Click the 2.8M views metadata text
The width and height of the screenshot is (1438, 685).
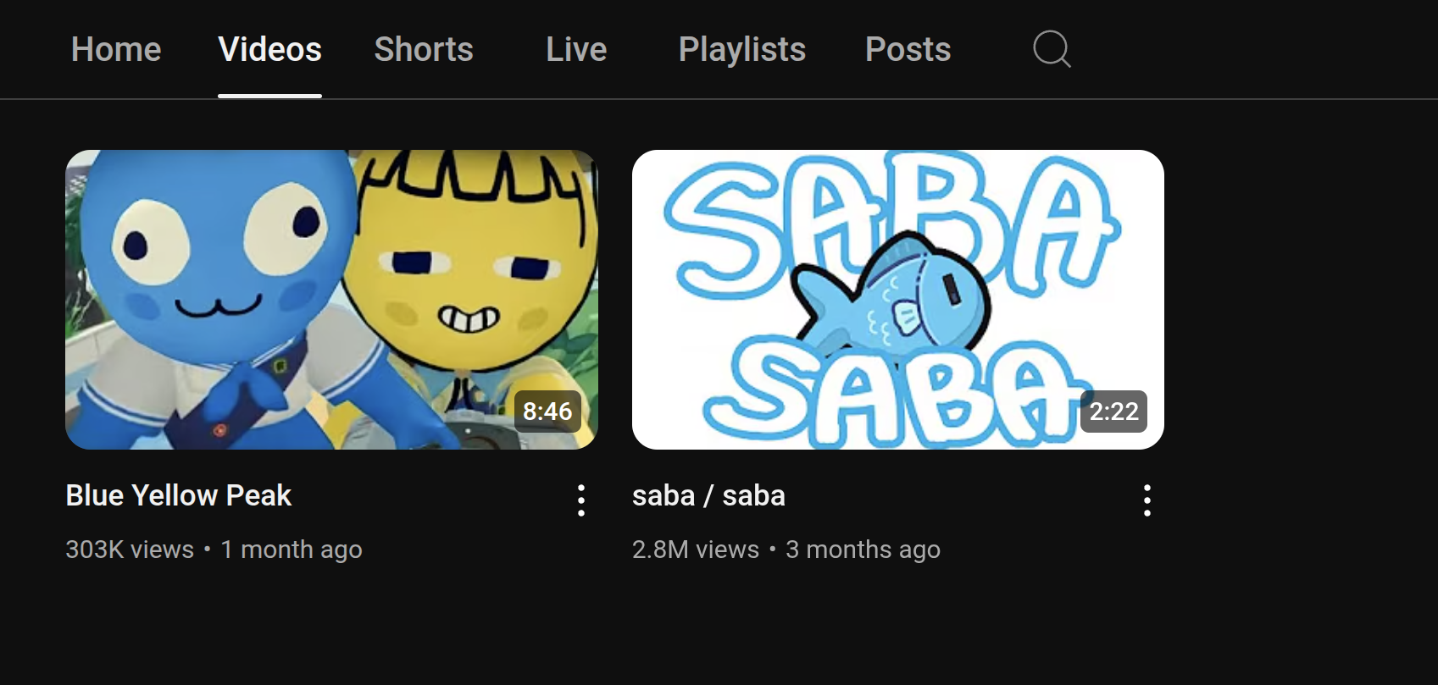point(696,550)
